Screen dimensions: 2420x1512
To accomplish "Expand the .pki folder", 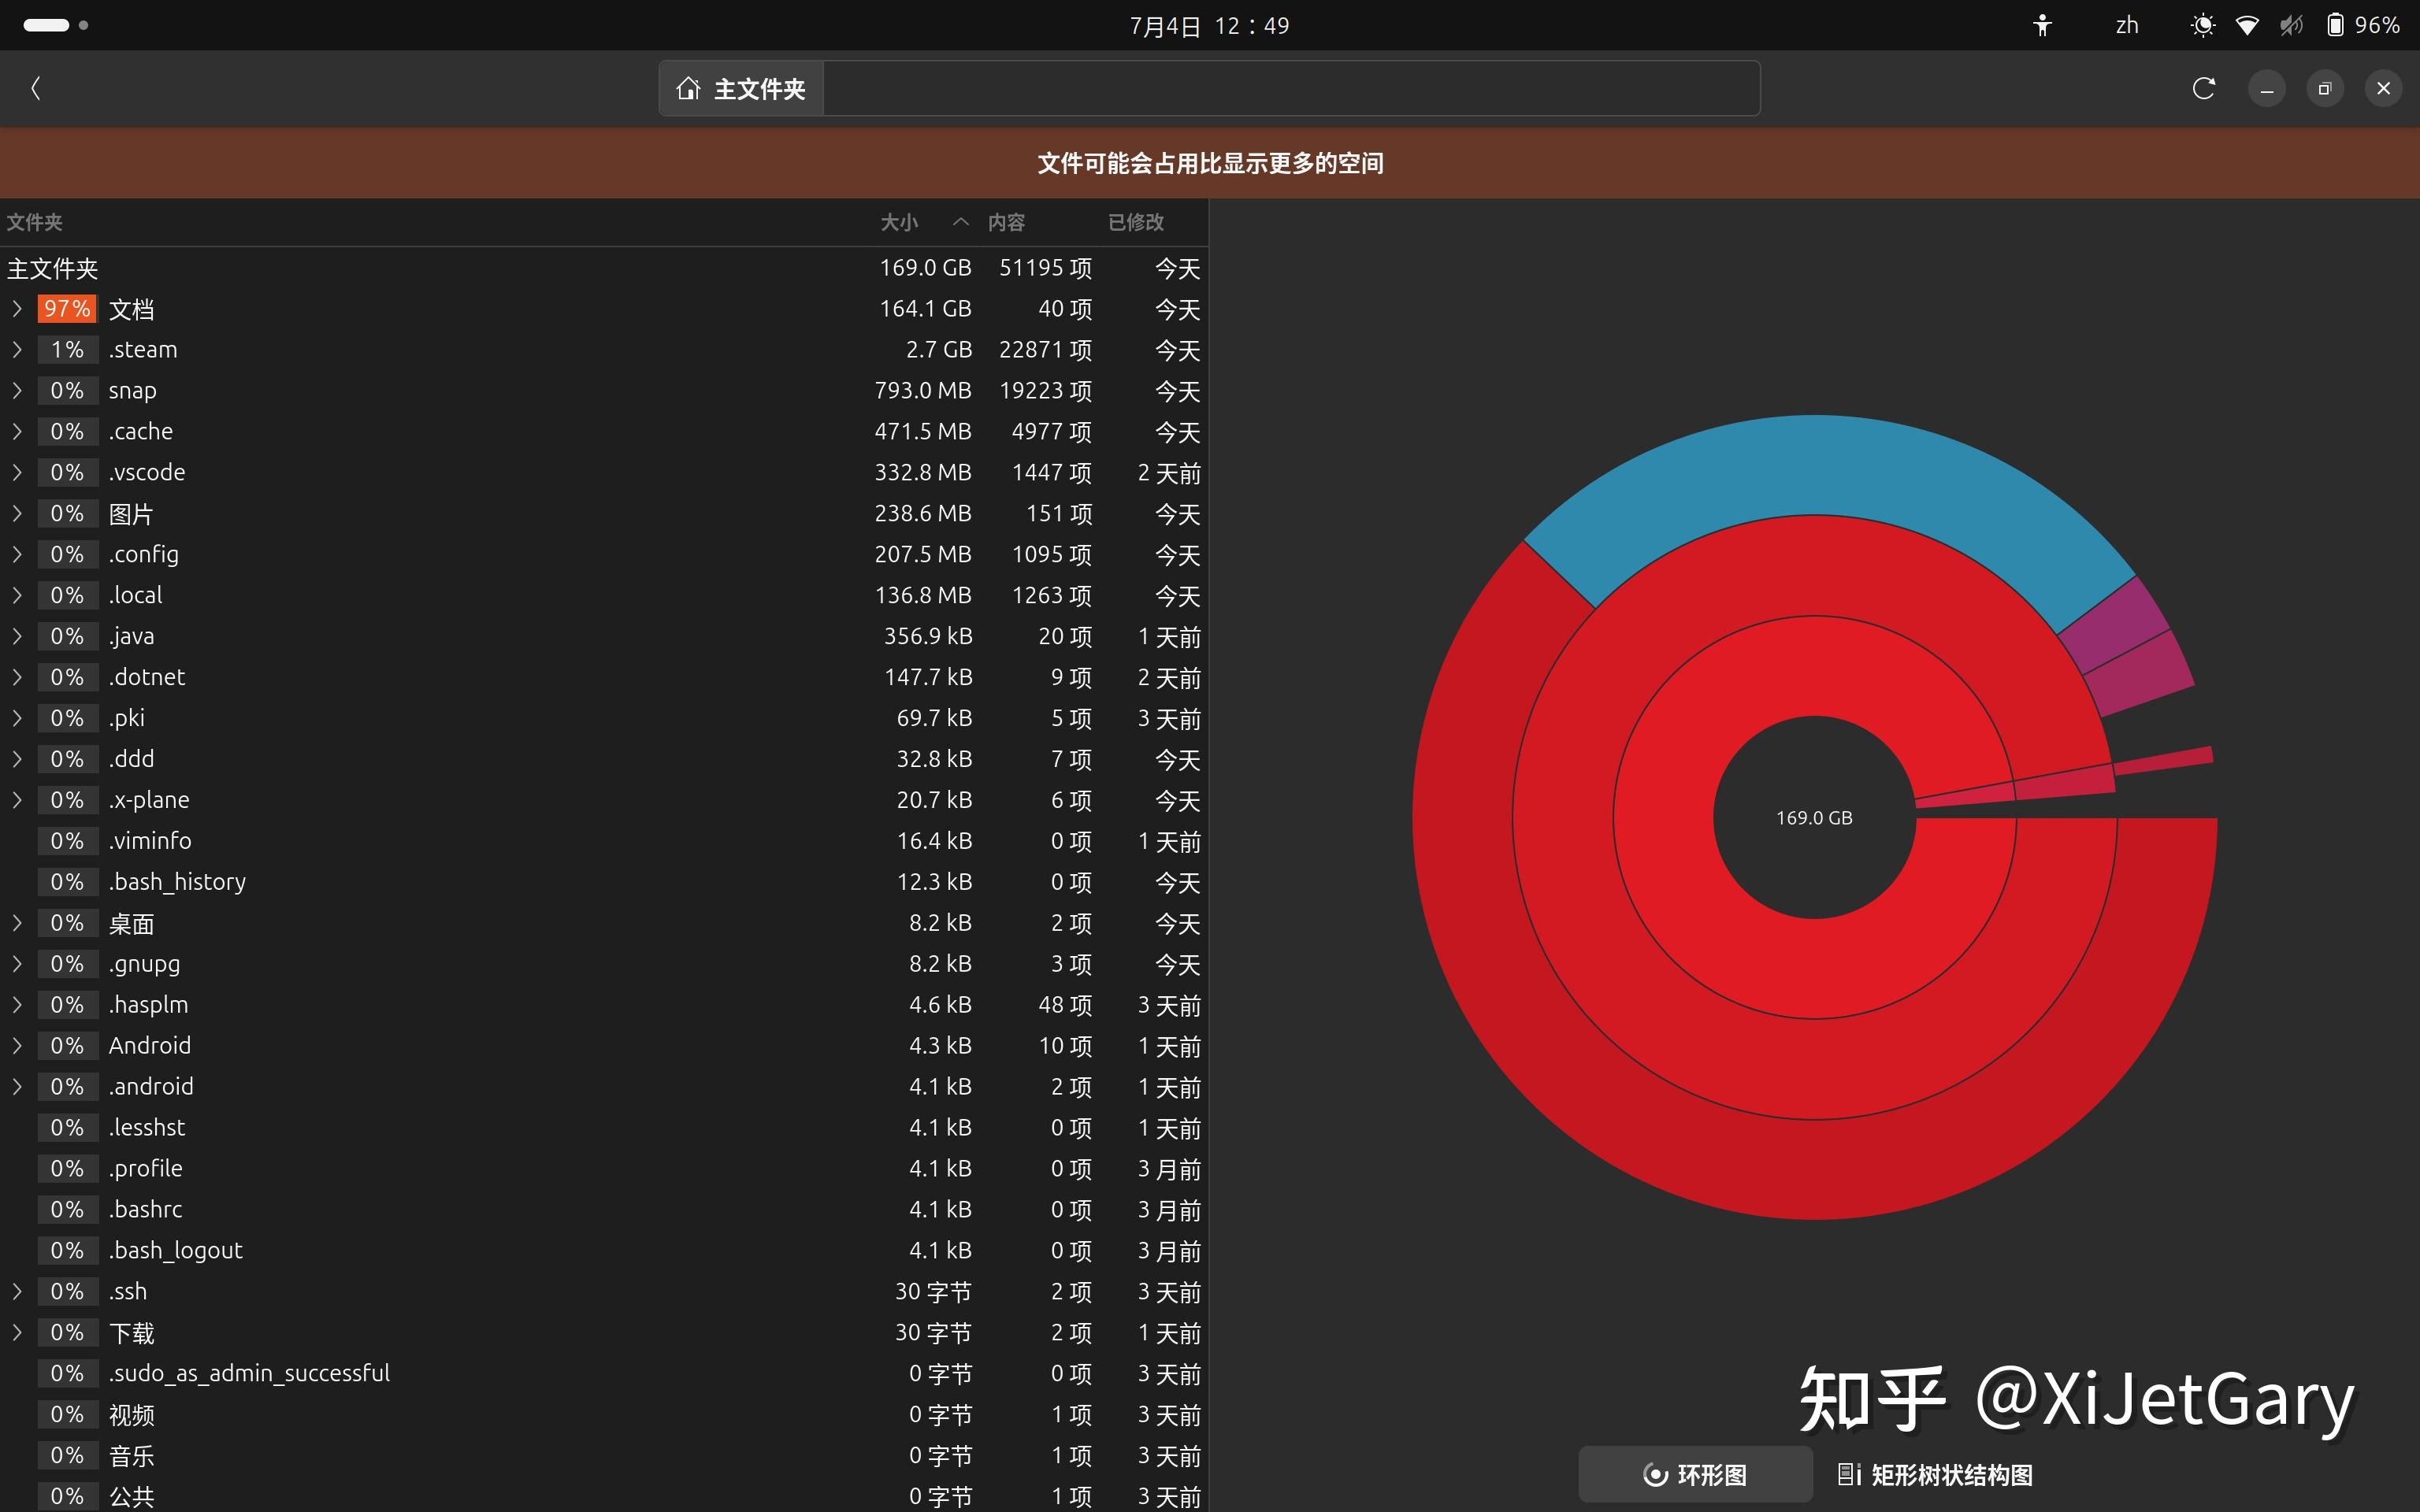I will point(17,718).
